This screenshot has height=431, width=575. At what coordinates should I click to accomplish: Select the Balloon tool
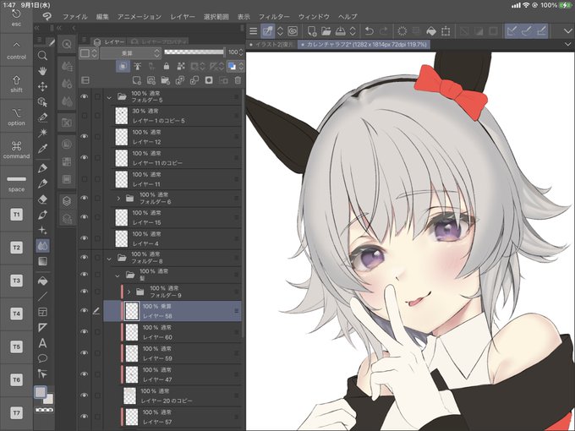(x=42, y=358)
